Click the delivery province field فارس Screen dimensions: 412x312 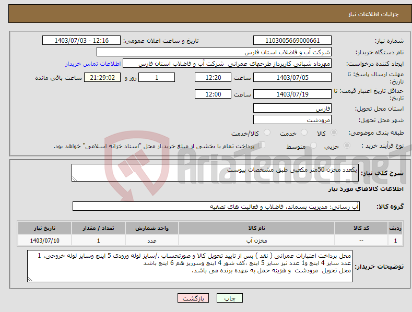click(x=292, y=108)
